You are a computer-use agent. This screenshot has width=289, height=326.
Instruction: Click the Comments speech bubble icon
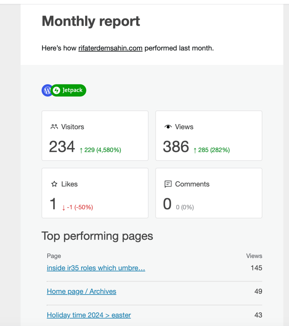tap(168, 184)
